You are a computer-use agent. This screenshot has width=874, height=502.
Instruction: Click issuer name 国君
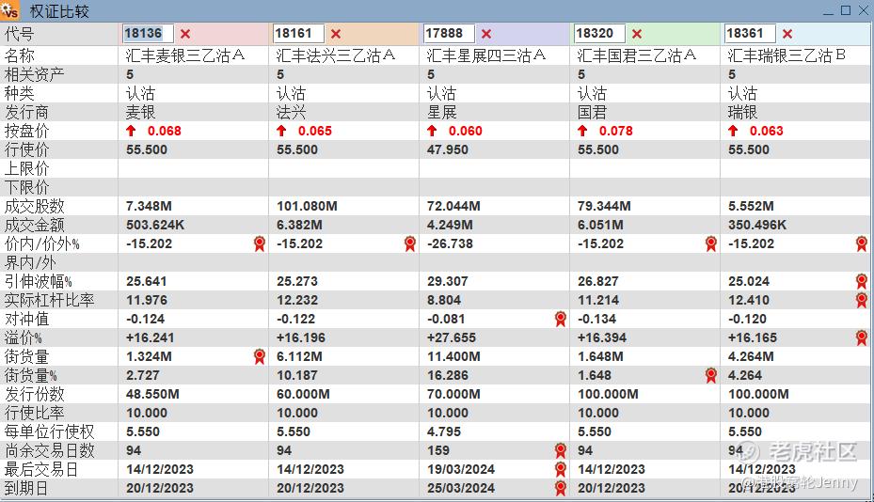(x=592, y=112)
